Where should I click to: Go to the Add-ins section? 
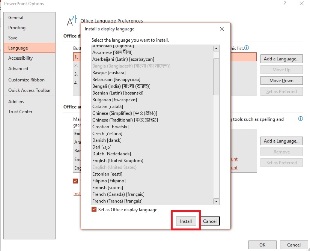pyautogui.click(x=16, y=101)
